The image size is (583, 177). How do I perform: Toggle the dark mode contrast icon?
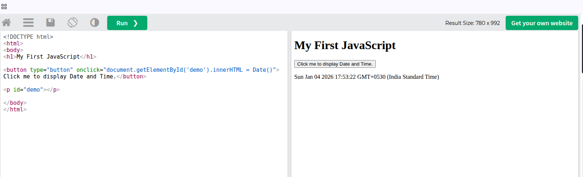(95, 23)
